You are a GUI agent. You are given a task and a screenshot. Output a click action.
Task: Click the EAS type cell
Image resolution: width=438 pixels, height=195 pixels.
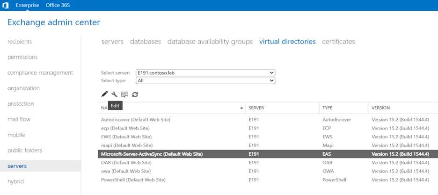click(x=327, y=154)
